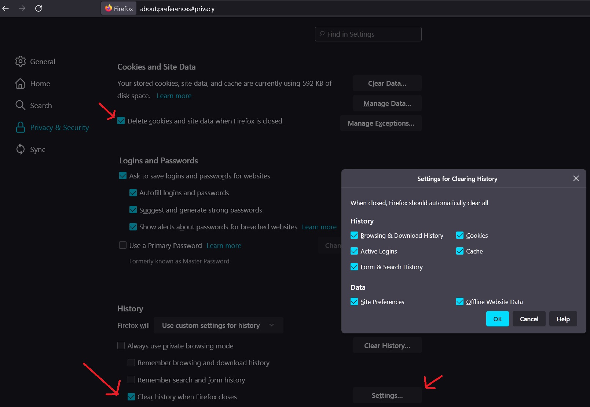This screenshot has width=590, height=407.
Task: Click the General gear icon in sidebar
Action: tap(21, 61)
